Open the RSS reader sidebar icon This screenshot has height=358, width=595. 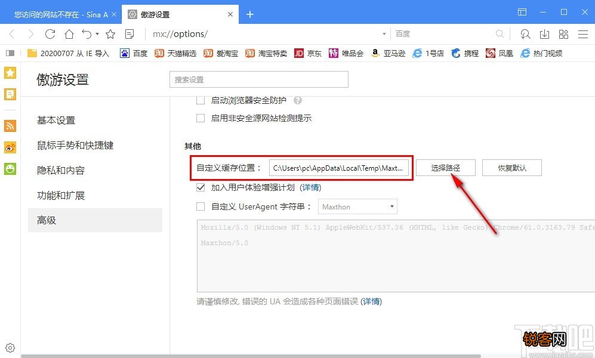pos(10,126)
